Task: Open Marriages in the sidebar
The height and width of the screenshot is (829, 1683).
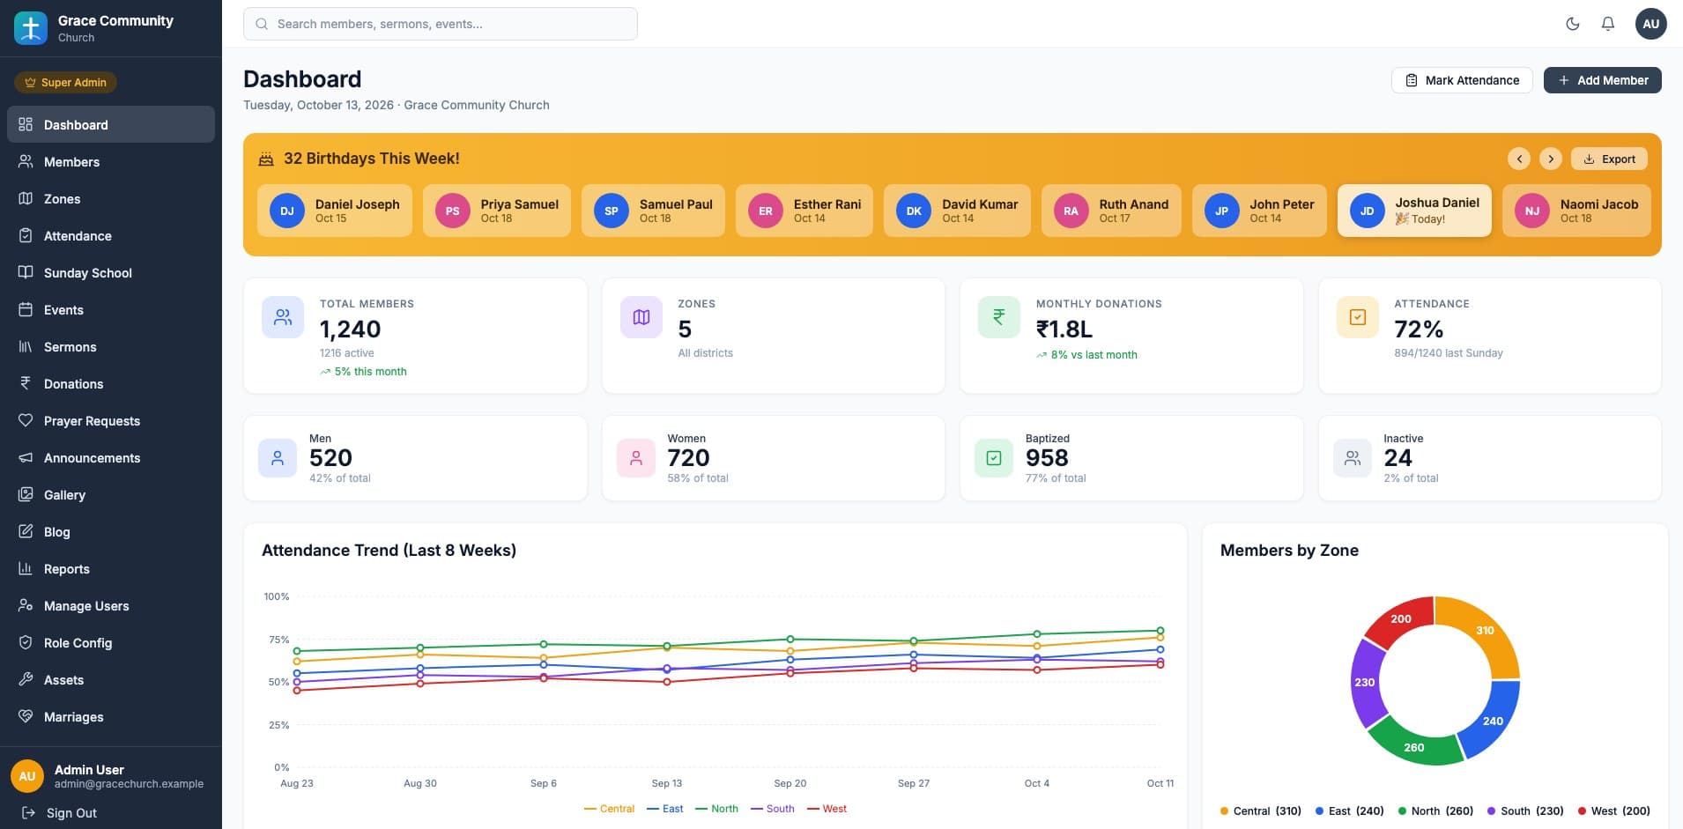Action: [x=111, y=717]
